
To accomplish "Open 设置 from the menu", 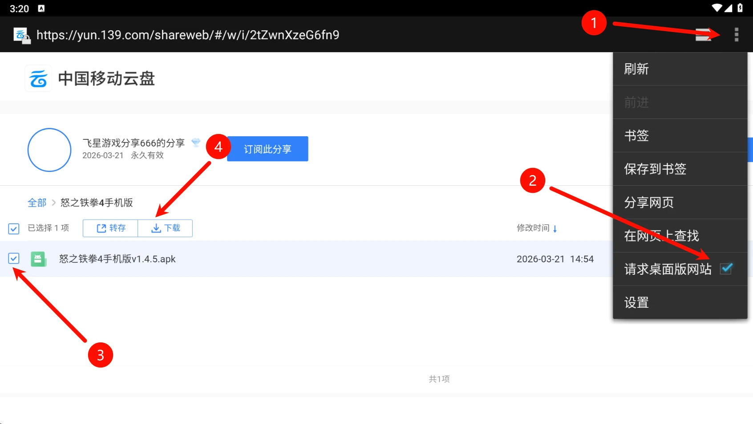I will pos(636,302).
